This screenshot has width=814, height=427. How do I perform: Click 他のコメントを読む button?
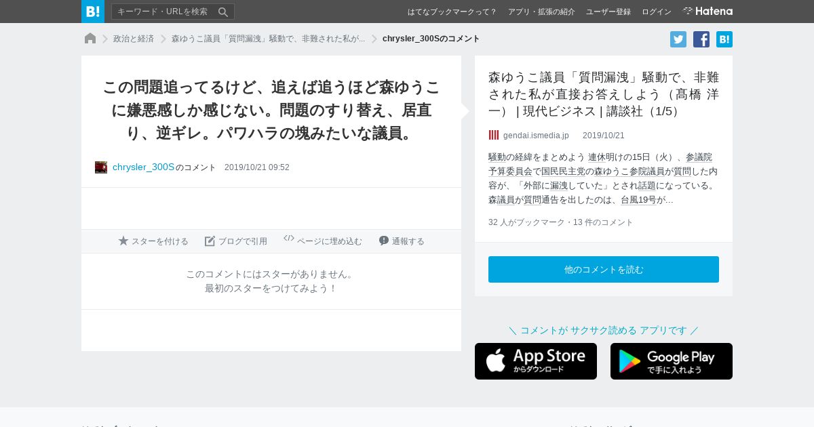tap(604, 269)
